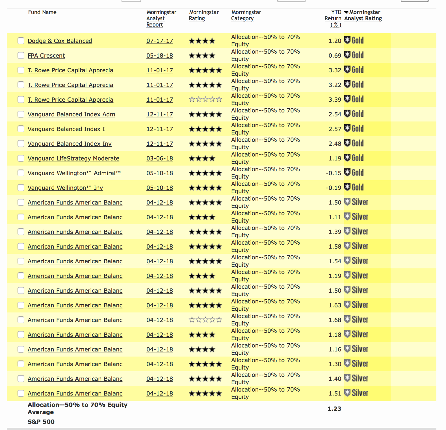Viewport: 446px width, 430px height.
Task: Click the Gold badge in the 3.39 return row
Action: click(354, 99)
